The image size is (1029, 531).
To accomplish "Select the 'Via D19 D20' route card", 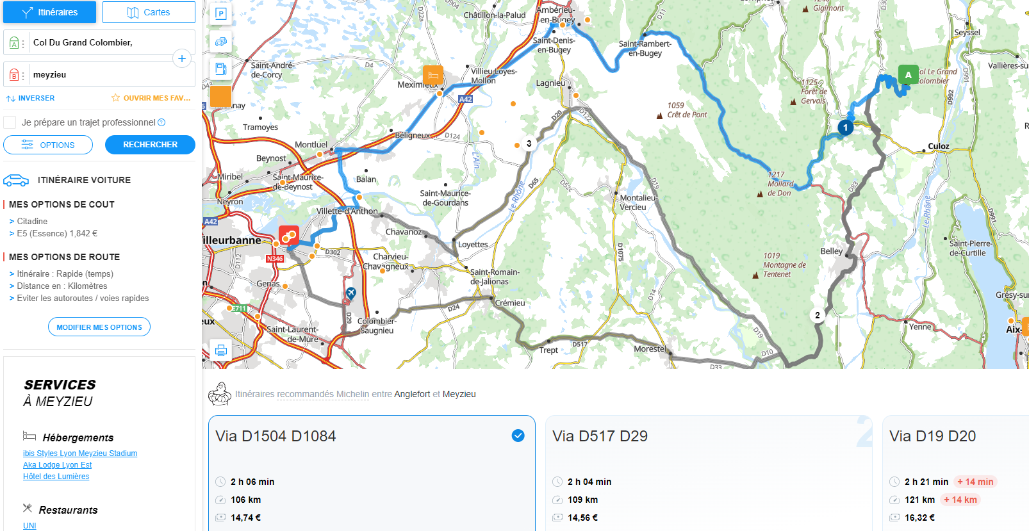I will point(956,473).
